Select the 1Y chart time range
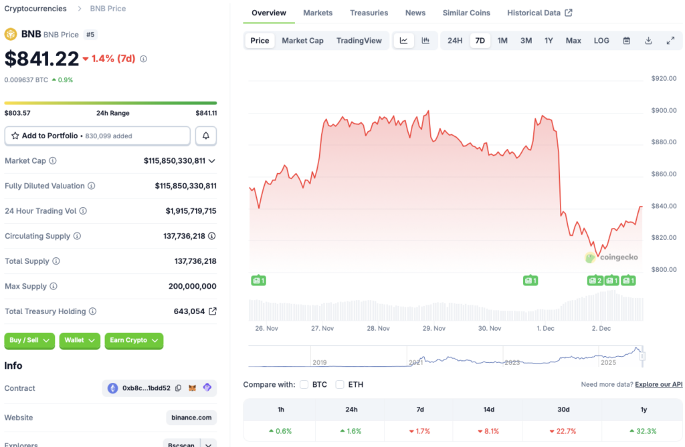The height and width of the screenshot is (447, 685). pyautogui.click(x=549, y=40)
